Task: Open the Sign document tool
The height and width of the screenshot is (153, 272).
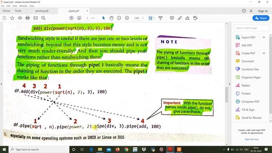Action: coord(187,18)
